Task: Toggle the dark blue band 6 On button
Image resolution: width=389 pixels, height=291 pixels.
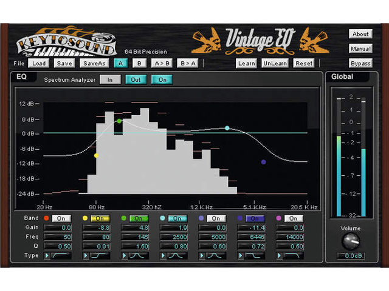Action: click(255, 218)
